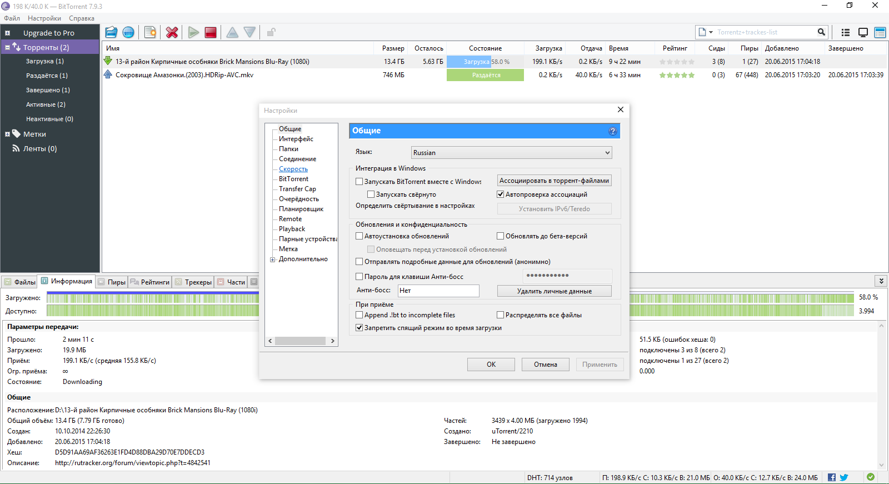Click the search magnifier icon

(821, 32)
